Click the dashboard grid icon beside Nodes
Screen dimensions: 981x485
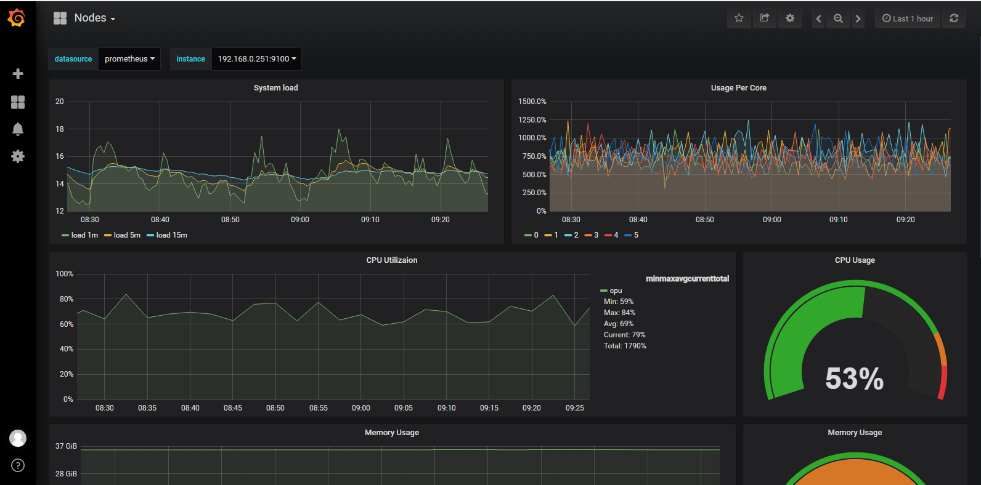tap(60, 18)
